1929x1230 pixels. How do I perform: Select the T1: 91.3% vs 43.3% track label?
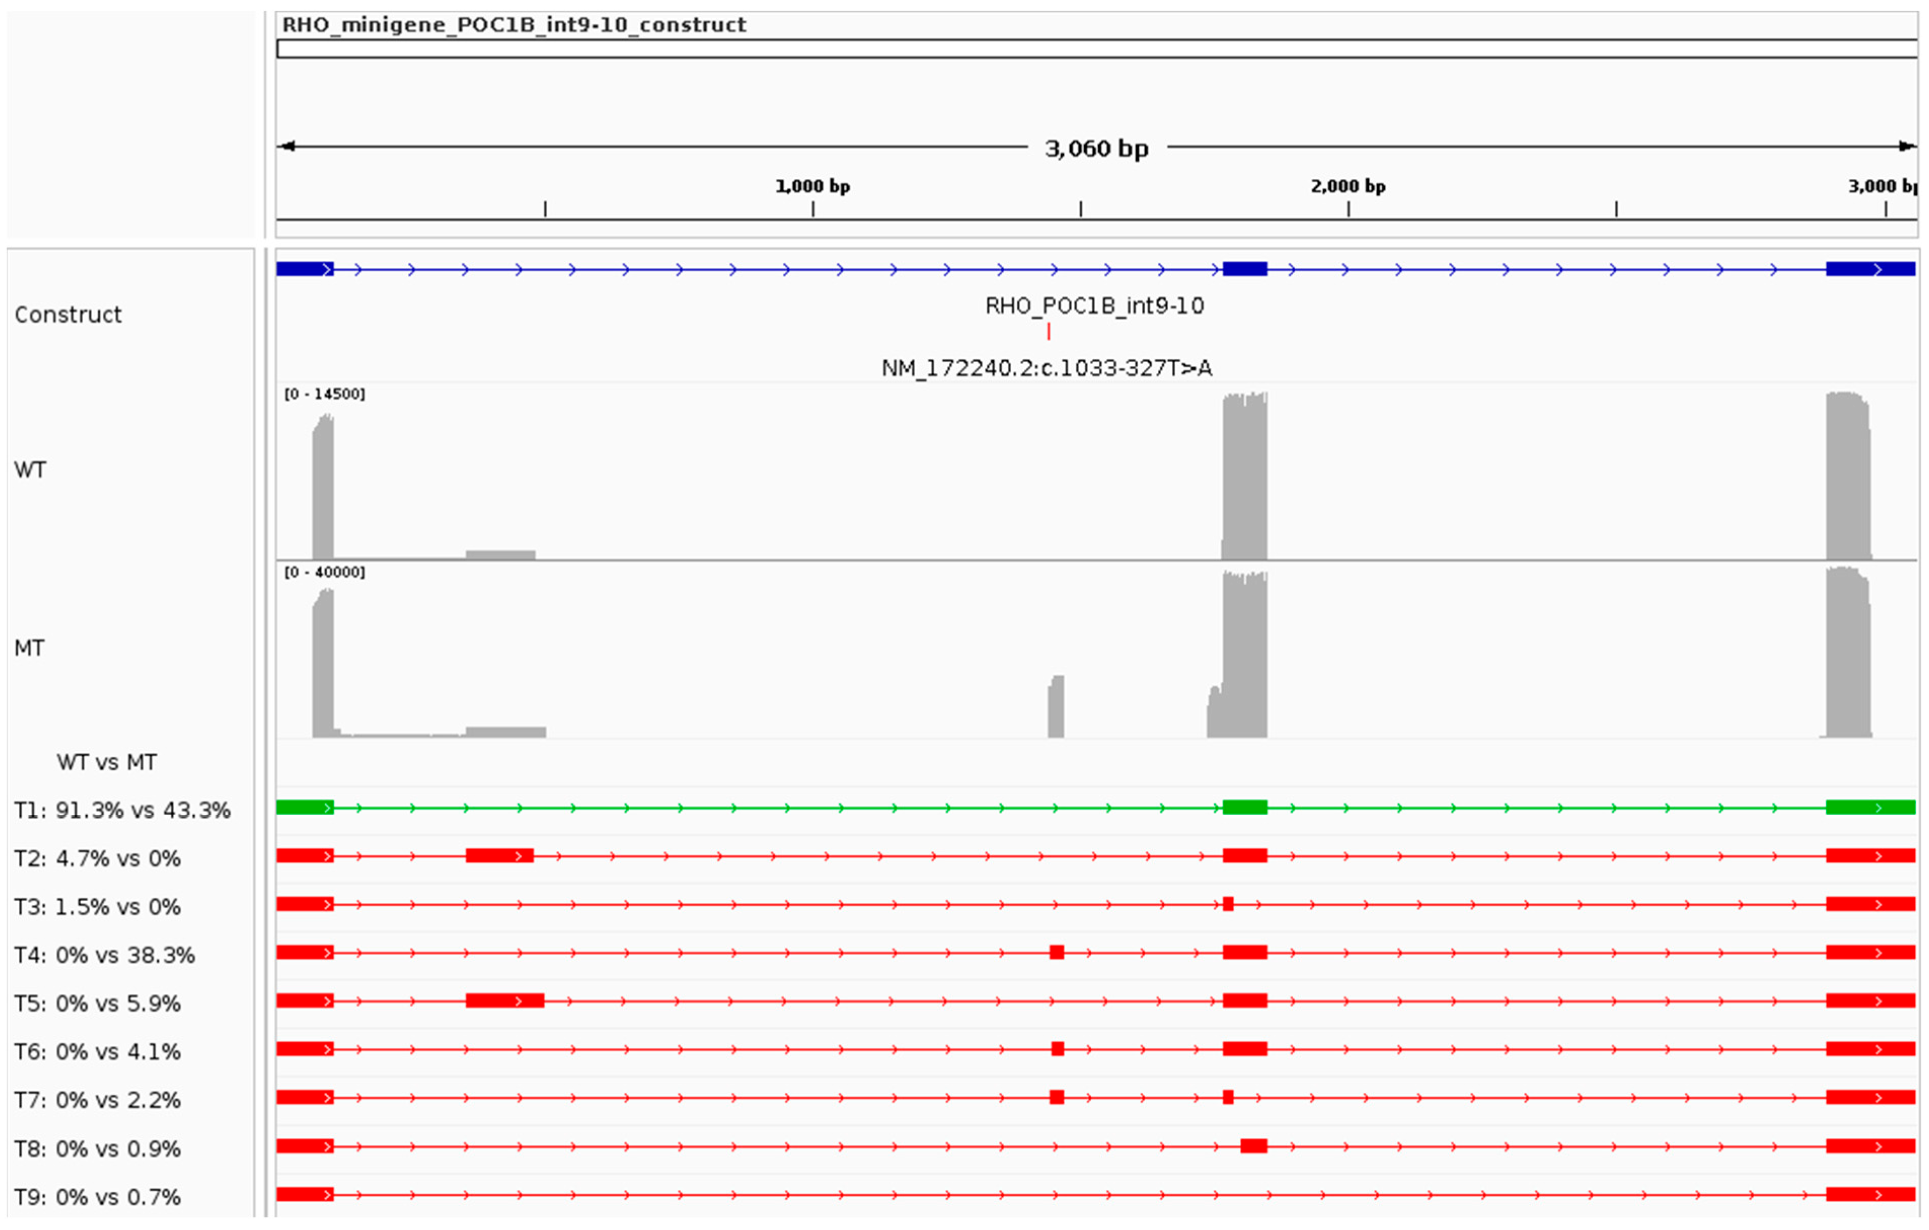click(x=122, y=810)
